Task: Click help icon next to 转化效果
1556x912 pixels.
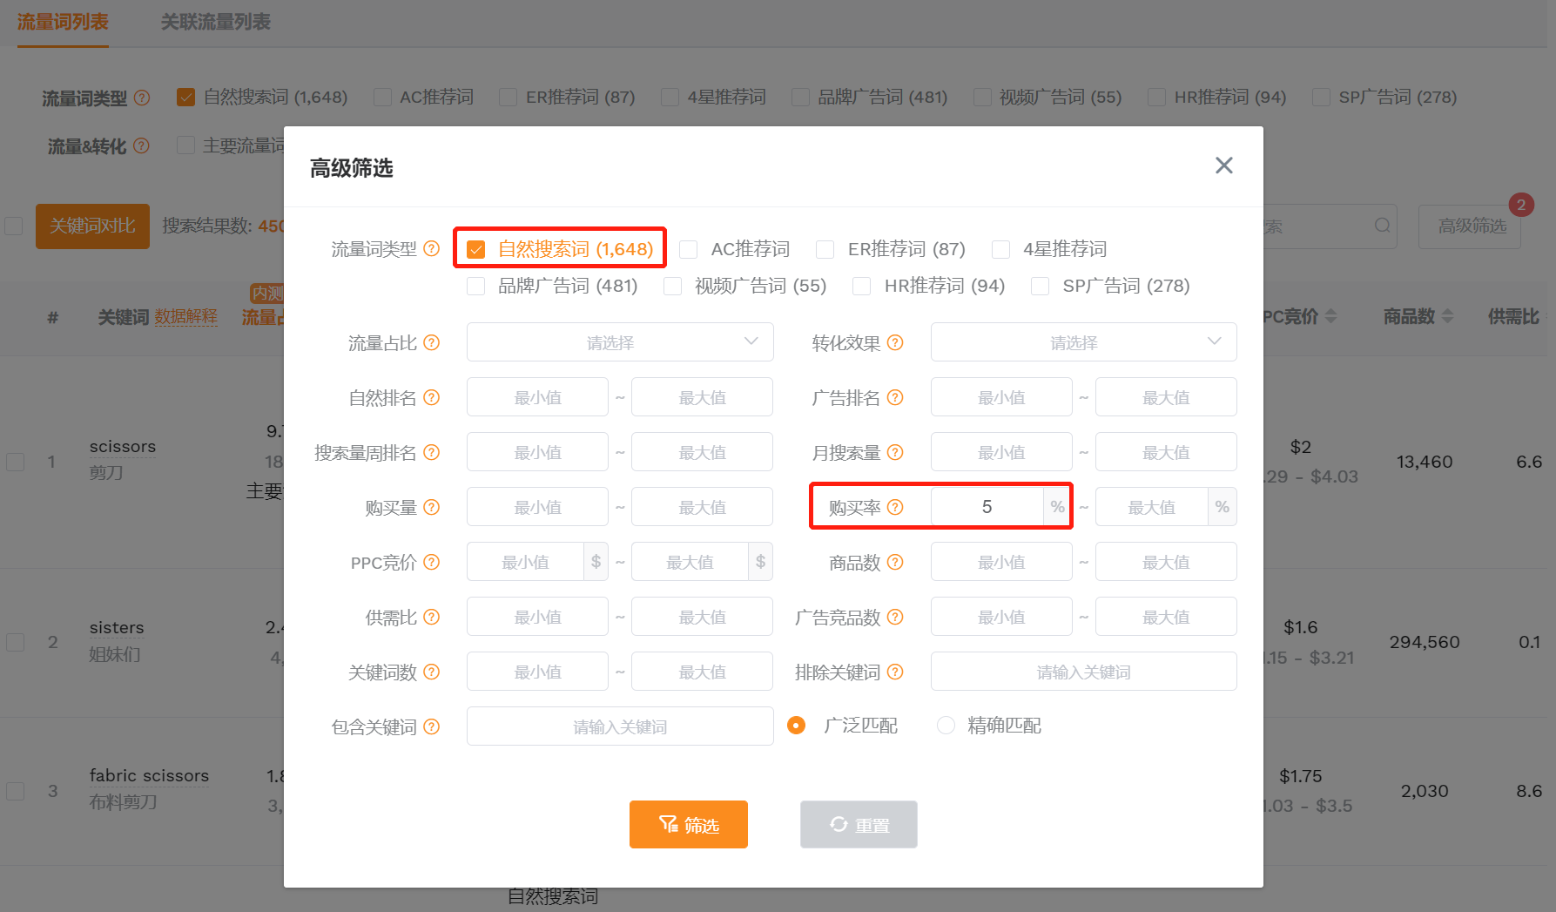Action: coord(895,343)
